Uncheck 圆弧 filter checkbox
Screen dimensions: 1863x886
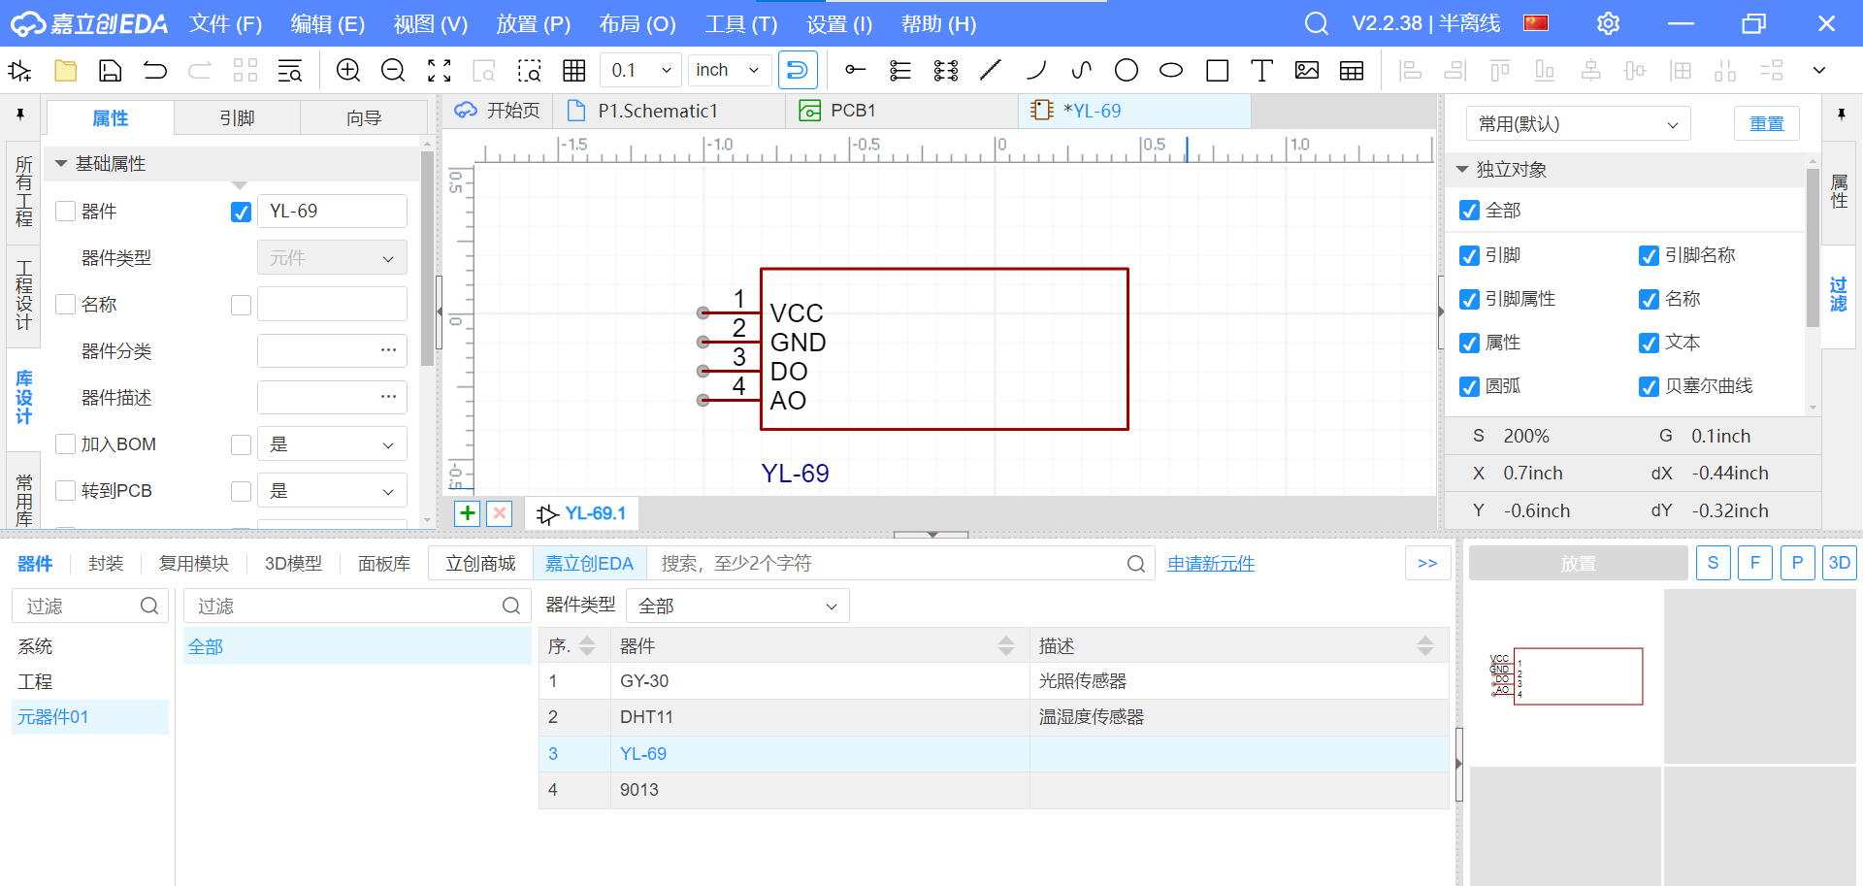click(x=1470, y=386)
